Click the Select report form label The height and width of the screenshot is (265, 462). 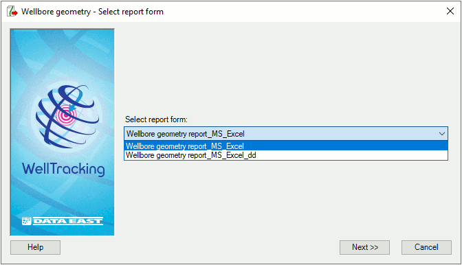click(x=156, y=119)
